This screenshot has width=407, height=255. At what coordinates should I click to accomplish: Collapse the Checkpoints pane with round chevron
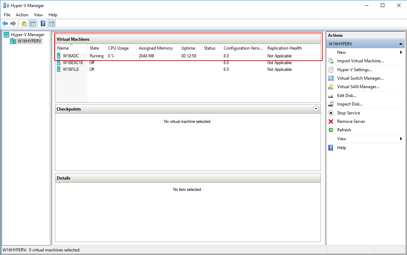pos(316,109)
